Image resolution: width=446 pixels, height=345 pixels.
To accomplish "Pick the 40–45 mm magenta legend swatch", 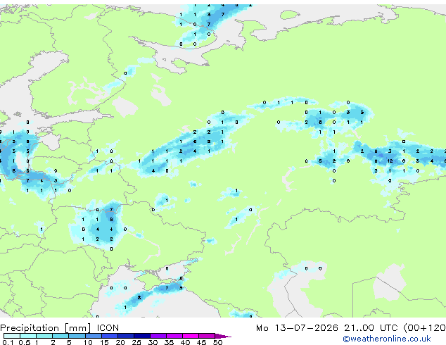I will click(191, 336).
